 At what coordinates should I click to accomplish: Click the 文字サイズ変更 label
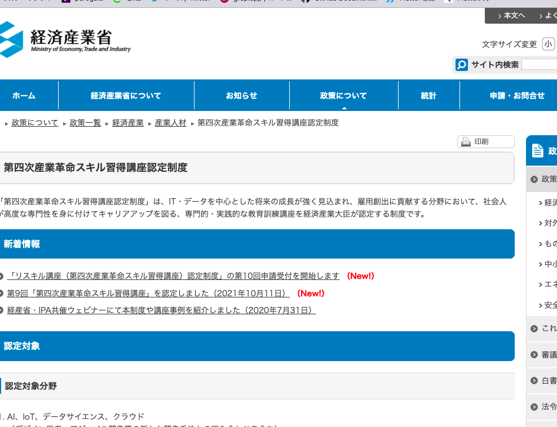tap(510, 45)
